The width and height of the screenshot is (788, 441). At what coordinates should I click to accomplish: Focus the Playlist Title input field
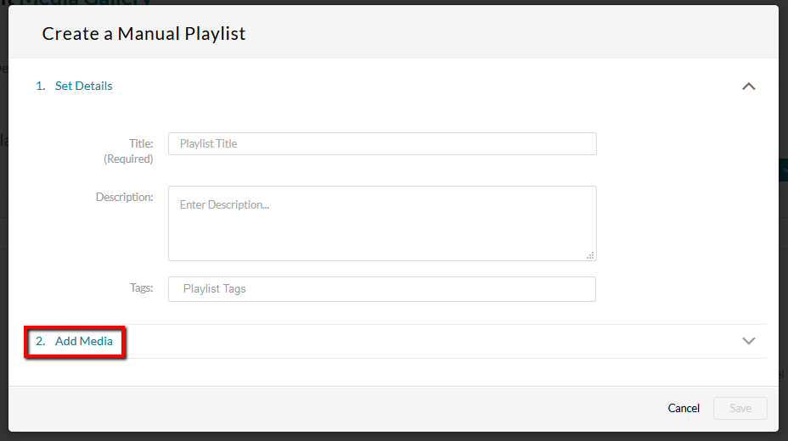382,144
